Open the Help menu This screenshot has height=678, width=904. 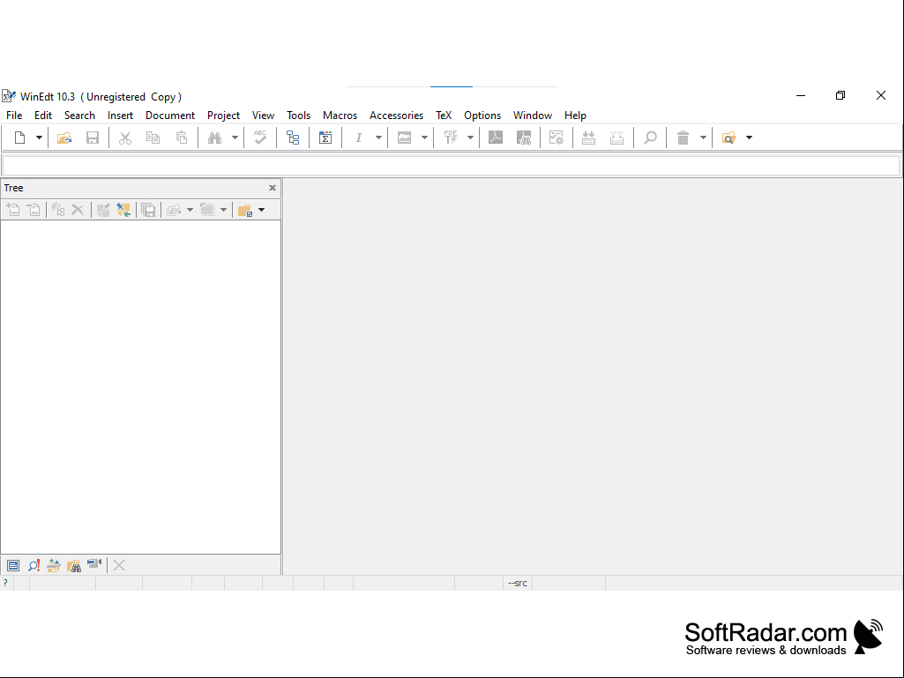coord(575,115)
